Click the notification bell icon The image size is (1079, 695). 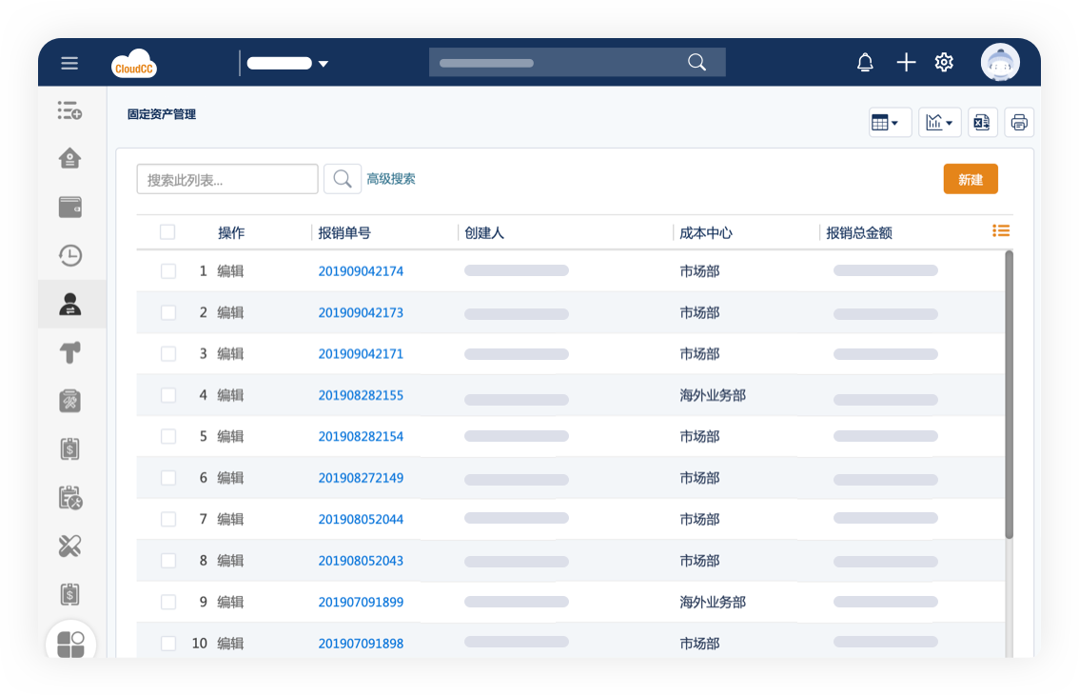pyautogui.click(x=865, y=63)
